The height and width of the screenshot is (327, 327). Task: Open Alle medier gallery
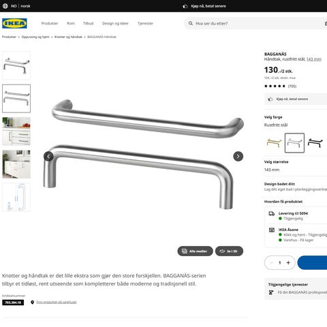pyautogui.click(x=195, y=251)
